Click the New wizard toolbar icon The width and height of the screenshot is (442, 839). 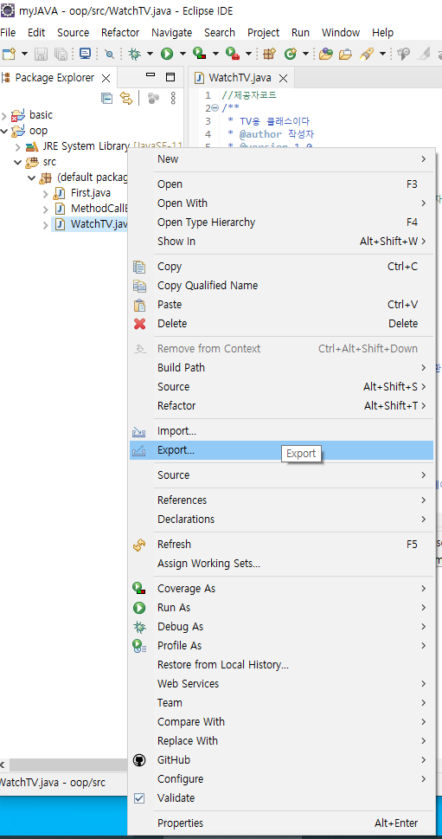pyautogui.click(x=10, y=54)
